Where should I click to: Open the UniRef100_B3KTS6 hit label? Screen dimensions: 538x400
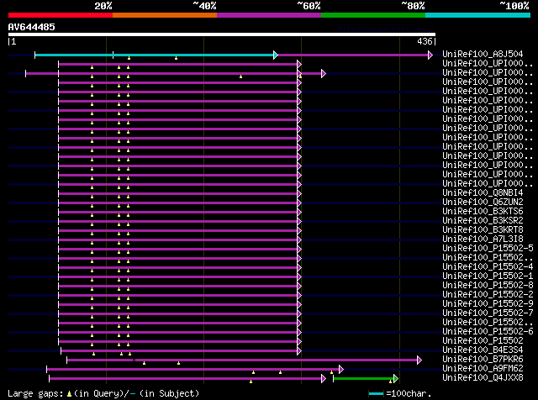(483, 211)
